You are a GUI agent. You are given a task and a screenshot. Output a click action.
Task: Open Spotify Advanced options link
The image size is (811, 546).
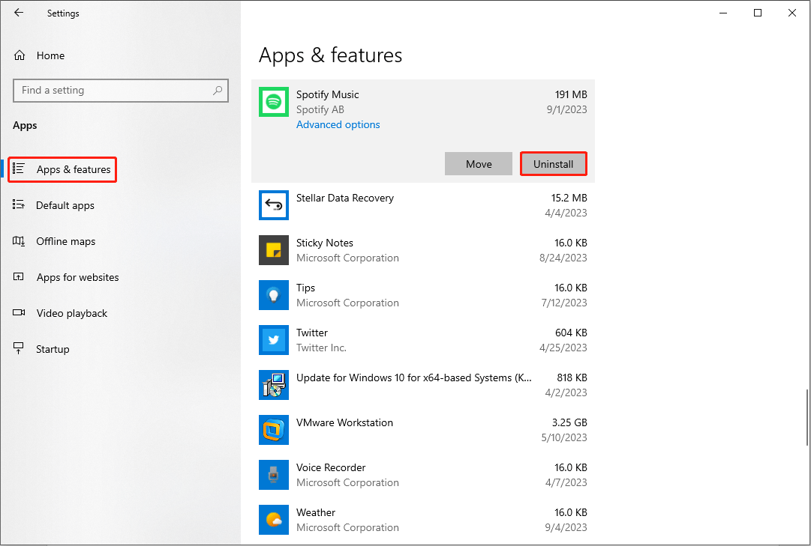click(x=338, y=124)
